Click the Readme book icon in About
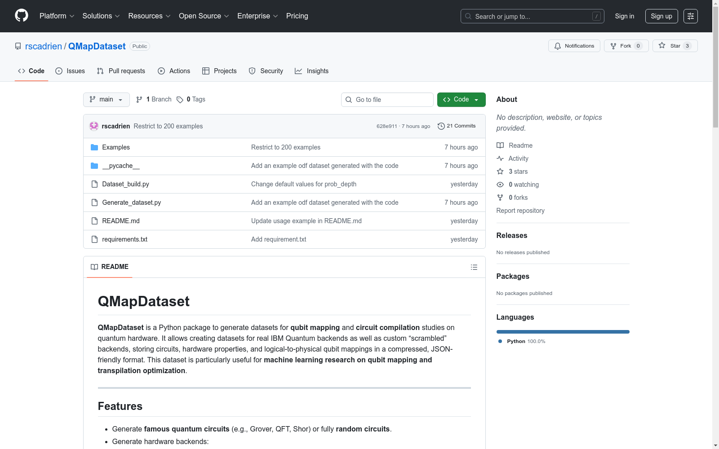Viewport: 719px width, 449px height. pyautogui.click(x=500, y=145)
